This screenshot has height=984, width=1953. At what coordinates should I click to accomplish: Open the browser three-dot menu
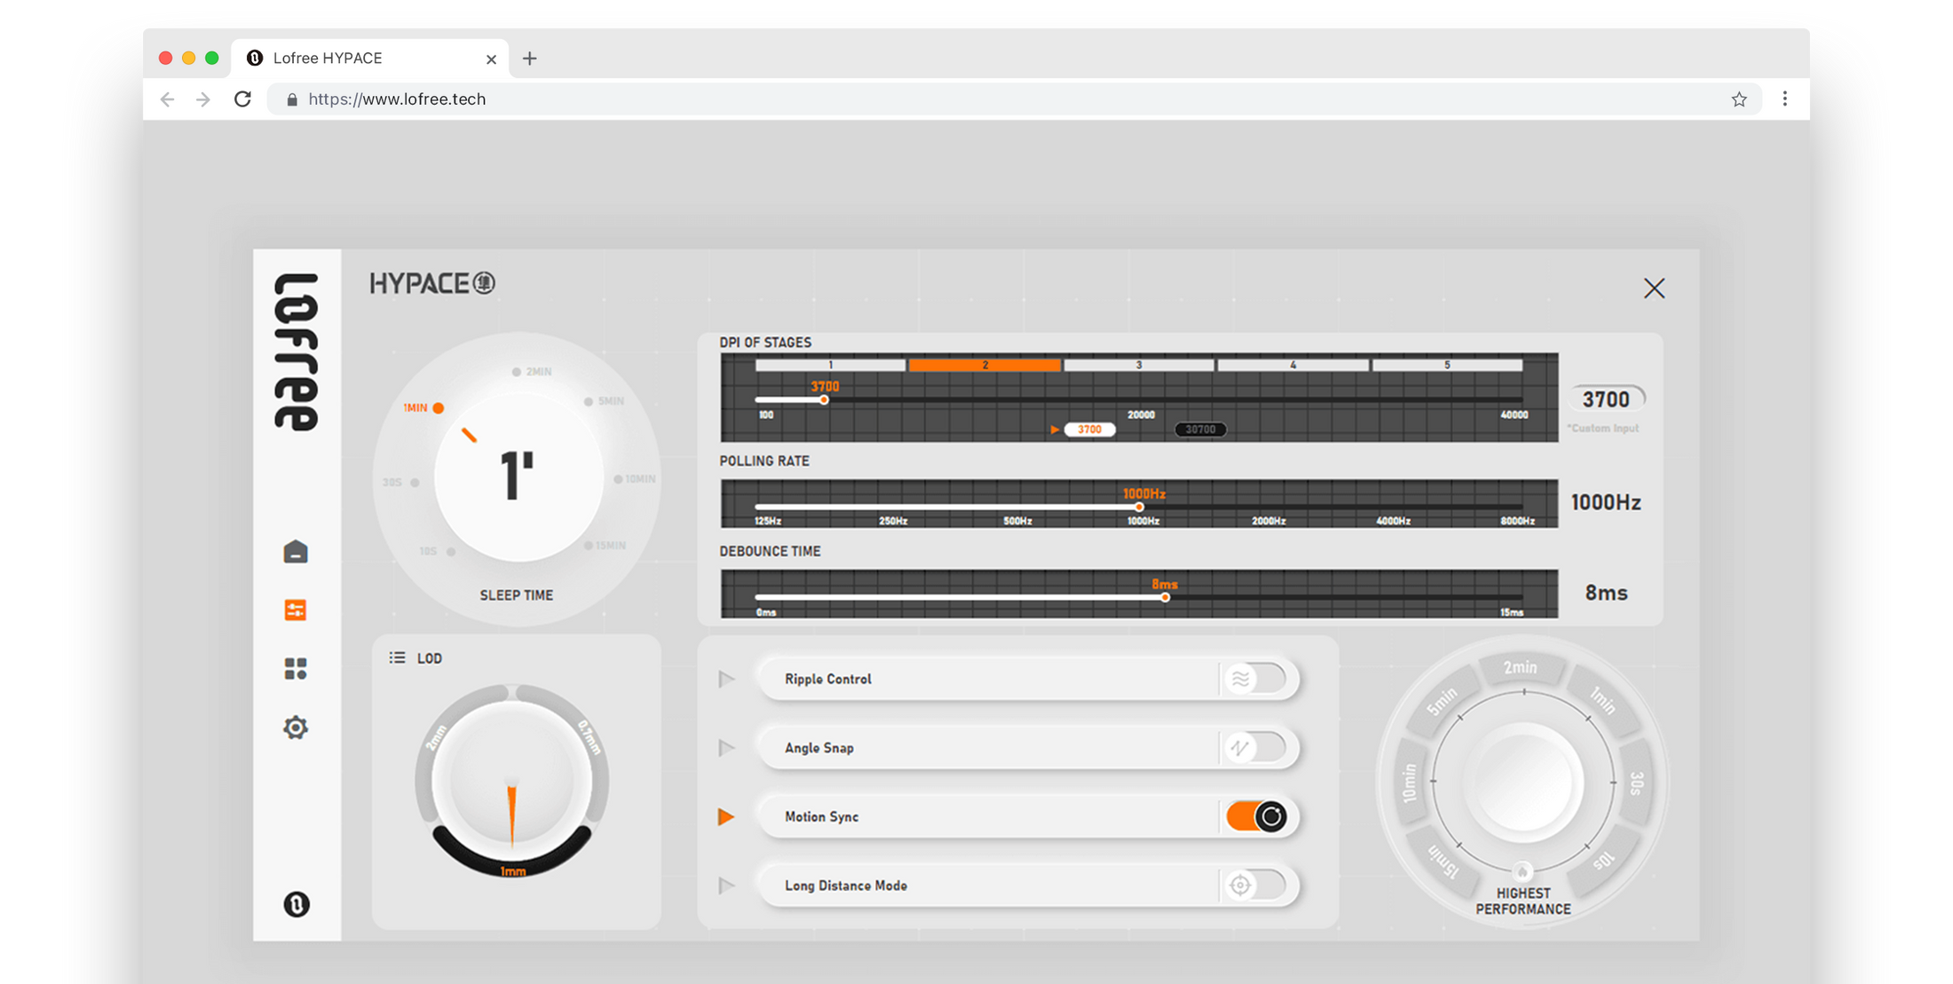[1784, 99]
